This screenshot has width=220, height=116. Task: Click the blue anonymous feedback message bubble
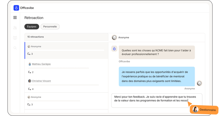click(157, 76)
